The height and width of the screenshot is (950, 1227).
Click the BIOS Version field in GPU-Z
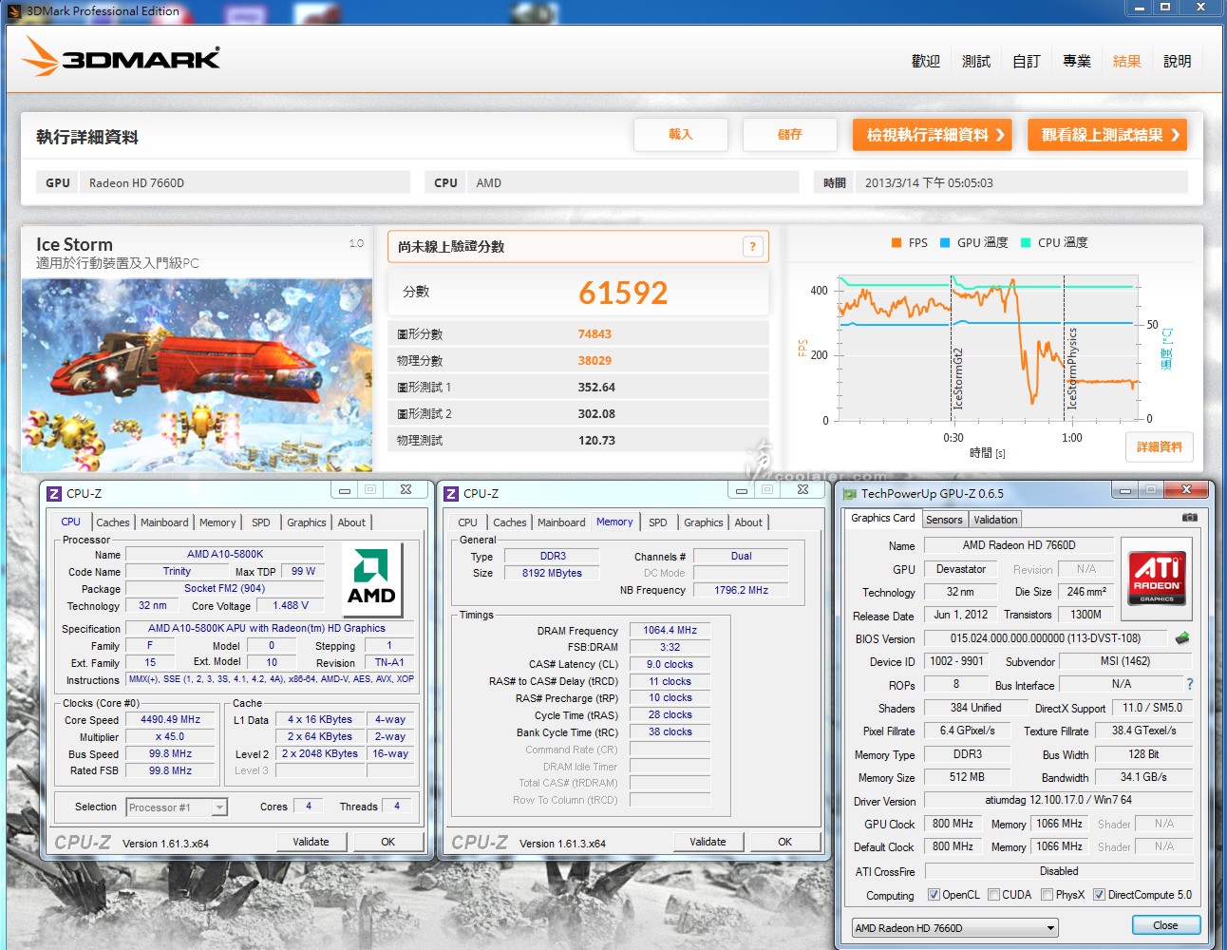(x=1046, y=638)
